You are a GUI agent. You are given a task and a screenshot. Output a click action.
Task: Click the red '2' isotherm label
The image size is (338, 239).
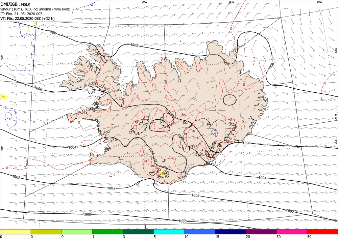coord(321,98)
